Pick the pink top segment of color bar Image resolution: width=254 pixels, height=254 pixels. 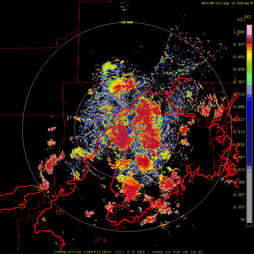tap(249, 30)
